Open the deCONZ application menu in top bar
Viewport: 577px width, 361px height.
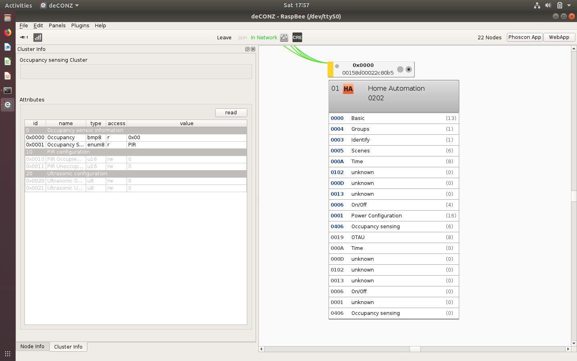59,5
